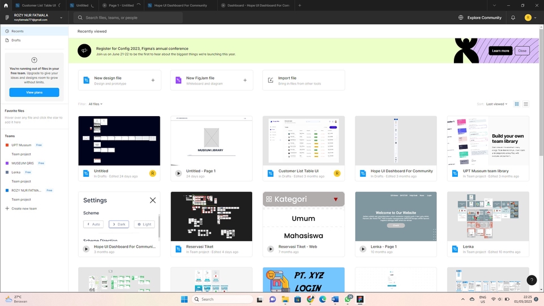Open Team project under UPT Museum
This screenshot has width=544, height=306.
coord(21,154)
